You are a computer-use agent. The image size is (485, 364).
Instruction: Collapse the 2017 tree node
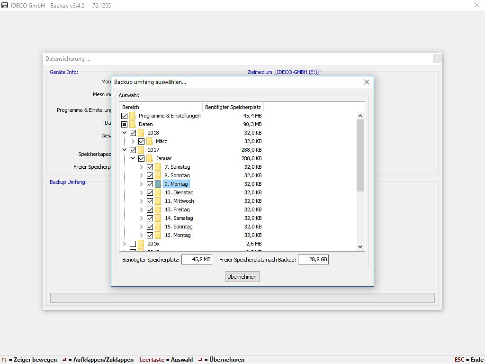(125, 150)
